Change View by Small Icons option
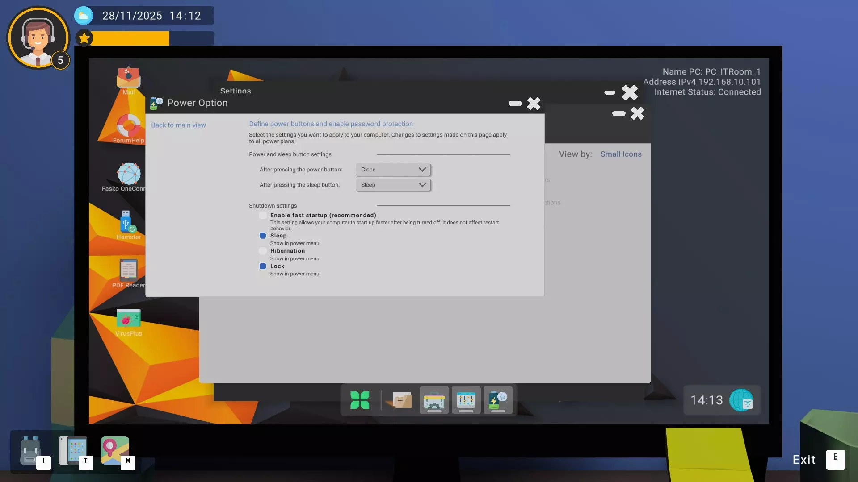858x482 pixels. pos(621,154)
